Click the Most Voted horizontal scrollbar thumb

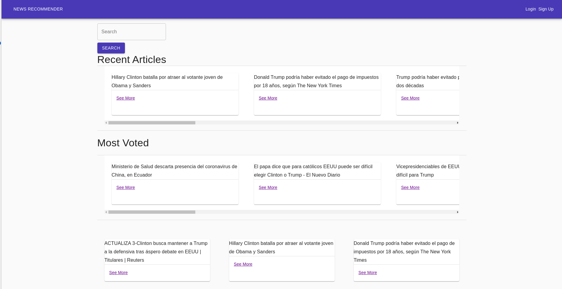152,212
